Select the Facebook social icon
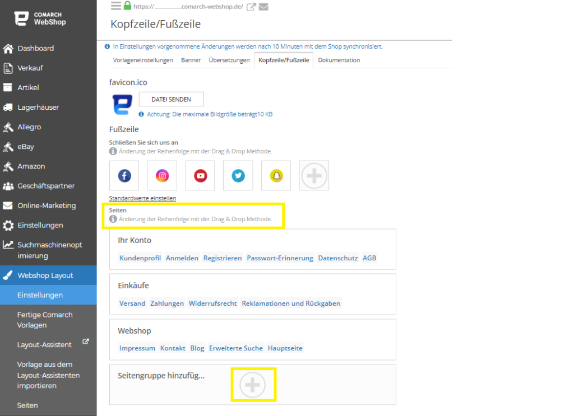 124,175
